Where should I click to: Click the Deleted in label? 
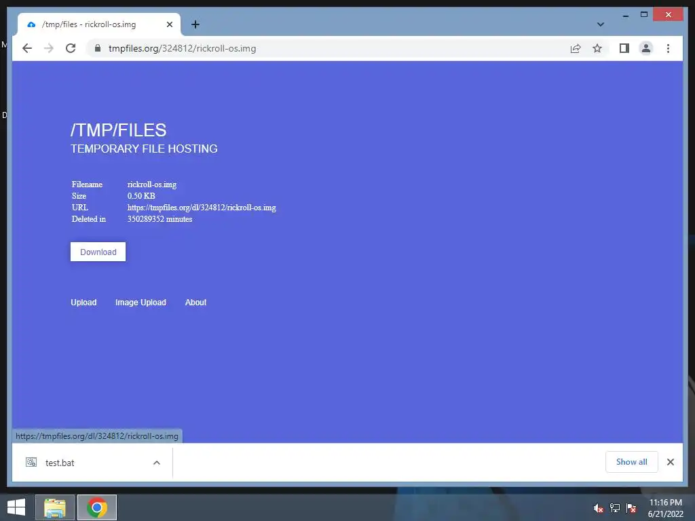(89, 219)
